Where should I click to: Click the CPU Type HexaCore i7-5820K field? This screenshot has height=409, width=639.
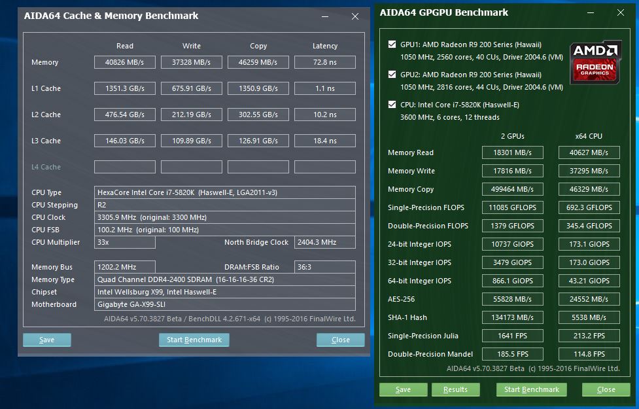click(x=224, y=192)
